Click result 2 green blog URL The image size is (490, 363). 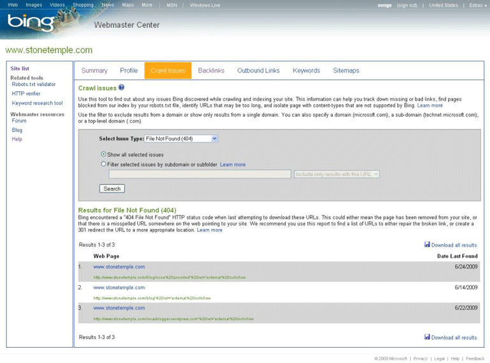[152, 298]
